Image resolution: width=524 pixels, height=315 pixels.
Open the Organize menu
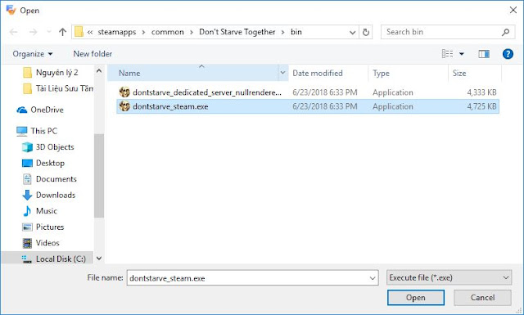[x=33, y=54]
